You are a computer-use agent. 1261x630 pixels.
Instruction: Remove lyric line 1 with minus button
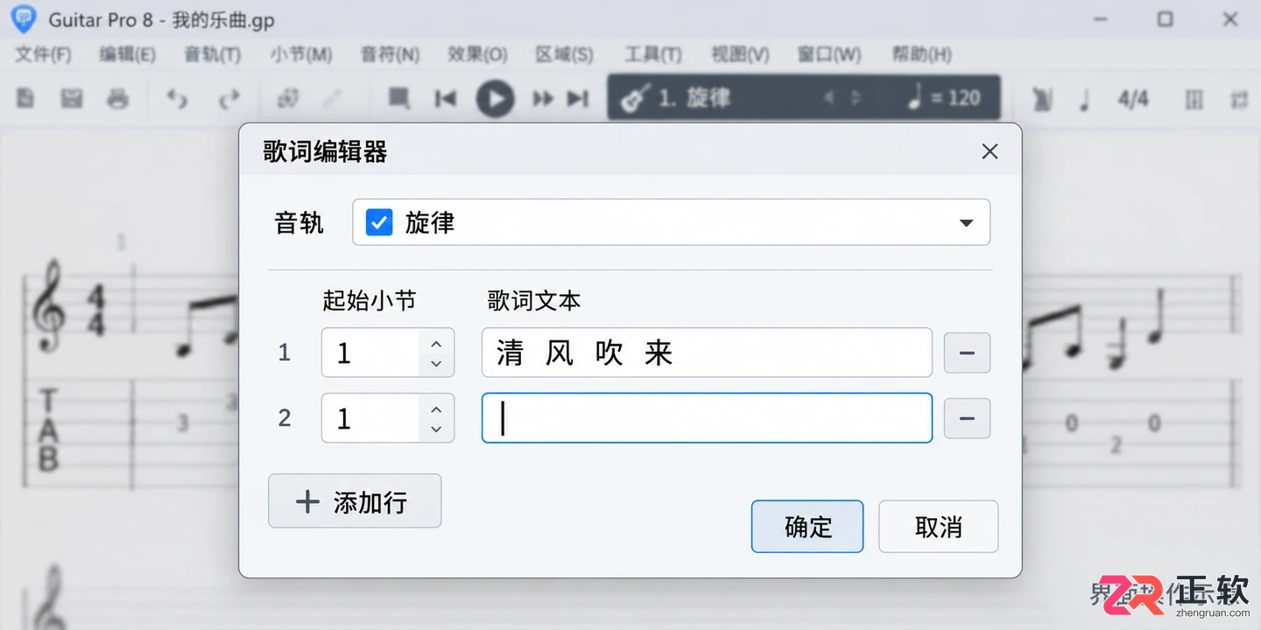click(x=967, y=353)
